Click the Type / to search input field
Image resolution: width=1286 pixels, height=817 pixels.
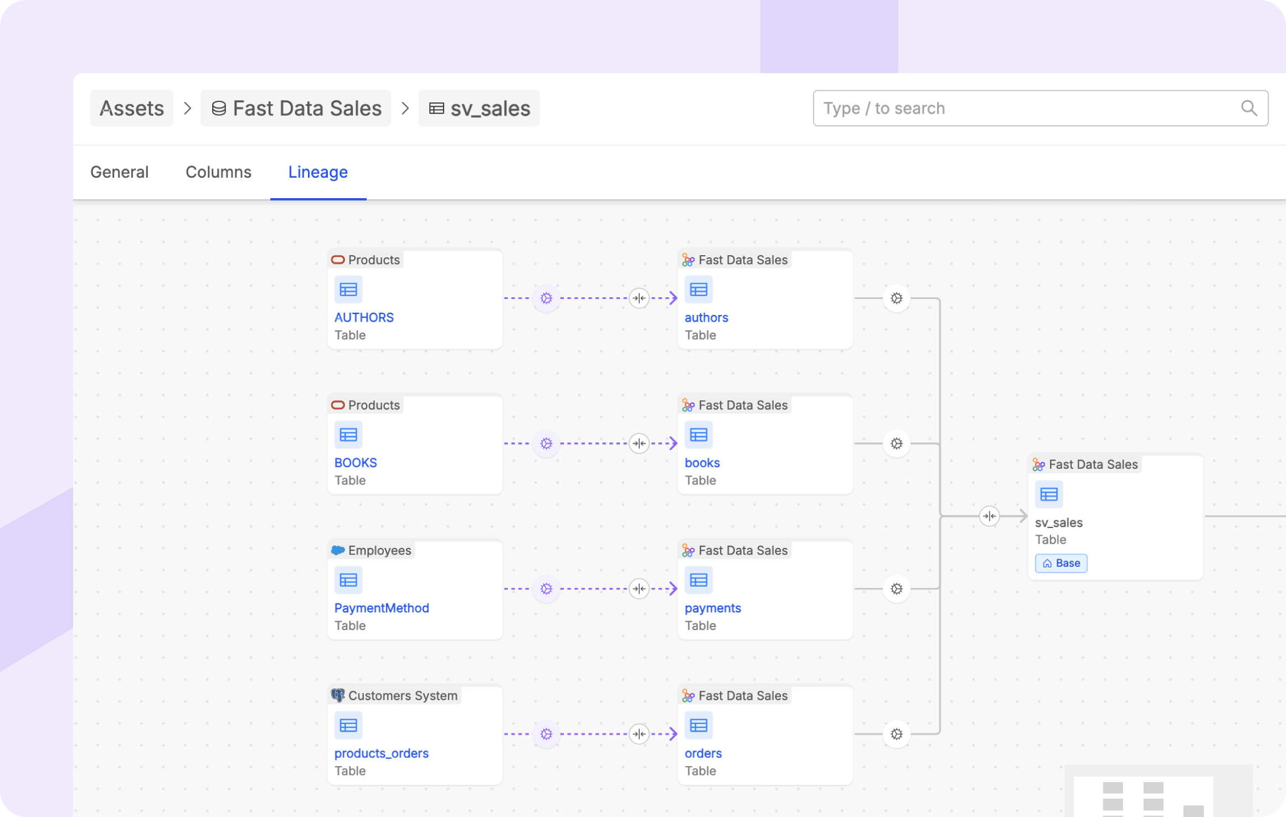tap(997, 107)
